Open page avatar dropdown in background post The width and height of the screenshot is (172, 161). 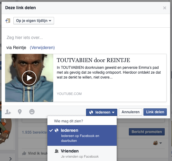coord(157,143)
